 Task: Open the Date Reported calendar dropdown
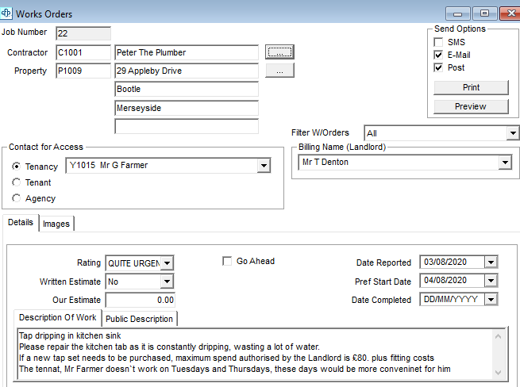point(491,262)
